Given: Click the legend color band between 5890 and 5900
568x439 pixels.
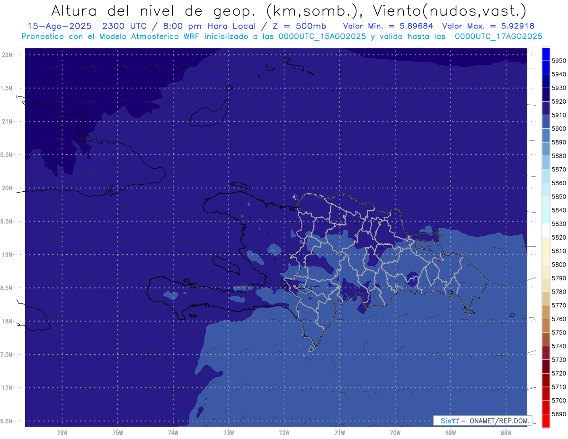Looking at the screenshot, I should (x=545, y=135).
